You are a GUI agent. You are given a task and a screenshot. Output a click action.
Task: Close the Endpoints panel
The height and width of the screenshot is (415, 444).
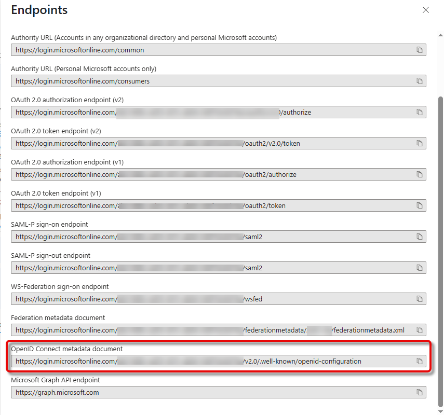(x=426, y=10)
